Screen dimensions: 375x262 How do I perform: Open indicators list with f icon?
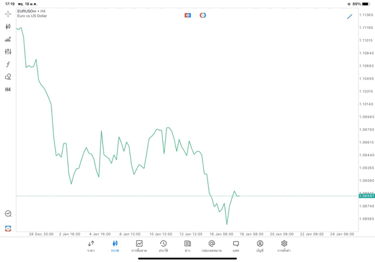[x=8, y=64]
